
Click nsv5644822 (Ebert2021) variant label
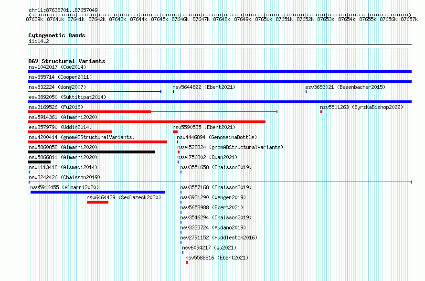[204, 87]
